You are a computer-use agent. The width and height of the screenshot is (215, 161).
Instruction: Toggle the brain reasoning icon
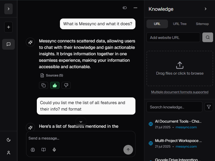coord(33,150)
